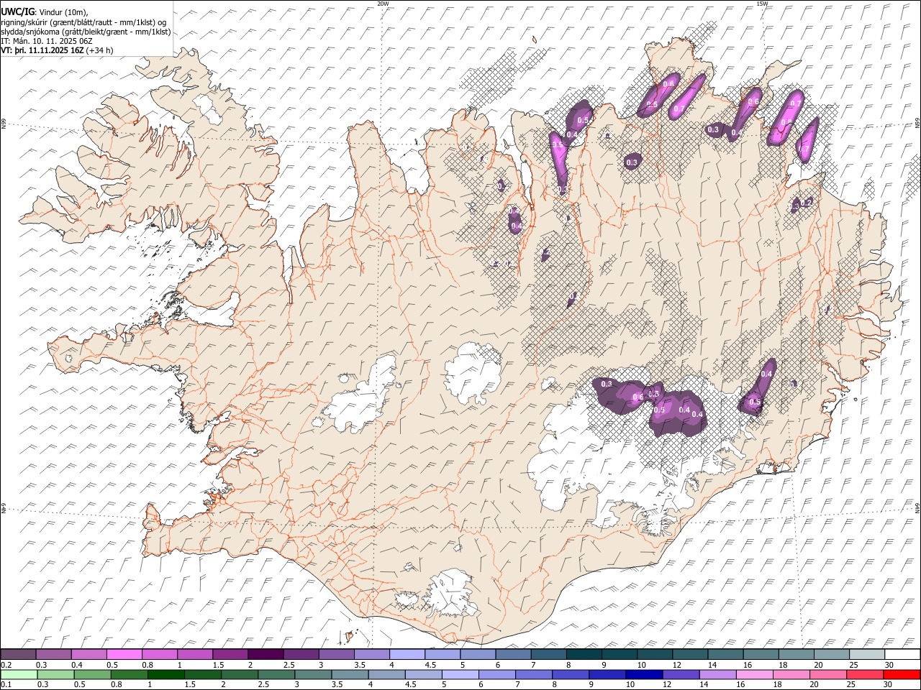This screenshot has width=921, height=690.
Task: Pick the crimson 25 swatch in rain scale
Action: [x=865, y=674]
